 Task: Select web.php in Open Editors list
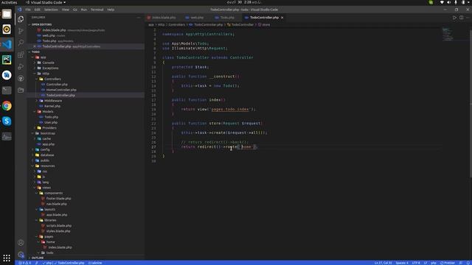(x=49, y=35)
